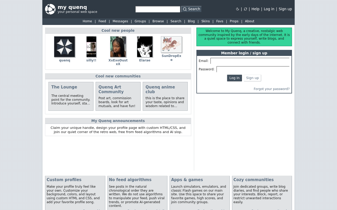Focus the header search text field
The height and width of the screenshot is (210, 337).
[x=158, y=9]
